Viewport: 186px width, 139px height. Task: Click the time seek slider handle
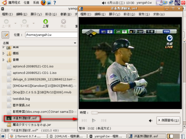tap(95, 113)
